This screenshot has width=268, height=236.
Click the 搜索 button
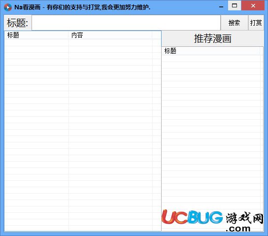point(234,23)
